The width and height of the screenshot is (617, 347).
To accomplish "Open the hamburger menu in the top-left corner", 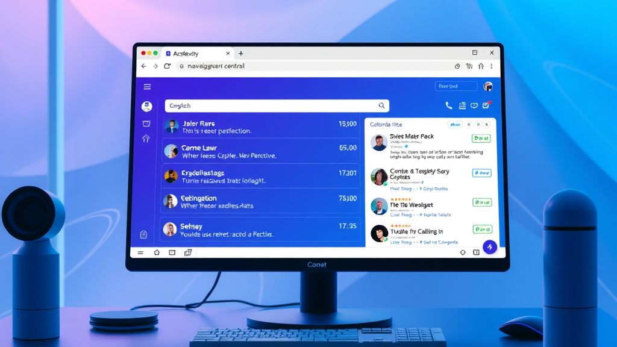I will tap(146, 86).
